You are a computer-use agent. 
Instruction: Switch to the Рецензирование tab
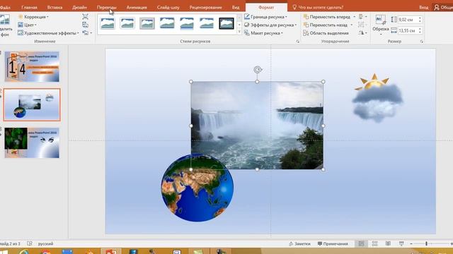206,8
